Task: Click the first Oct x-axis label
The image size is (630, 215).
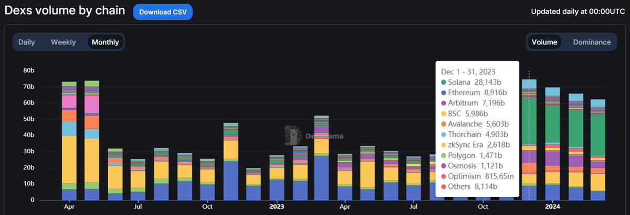Action: pyautogui.click(x=207, y=207)
